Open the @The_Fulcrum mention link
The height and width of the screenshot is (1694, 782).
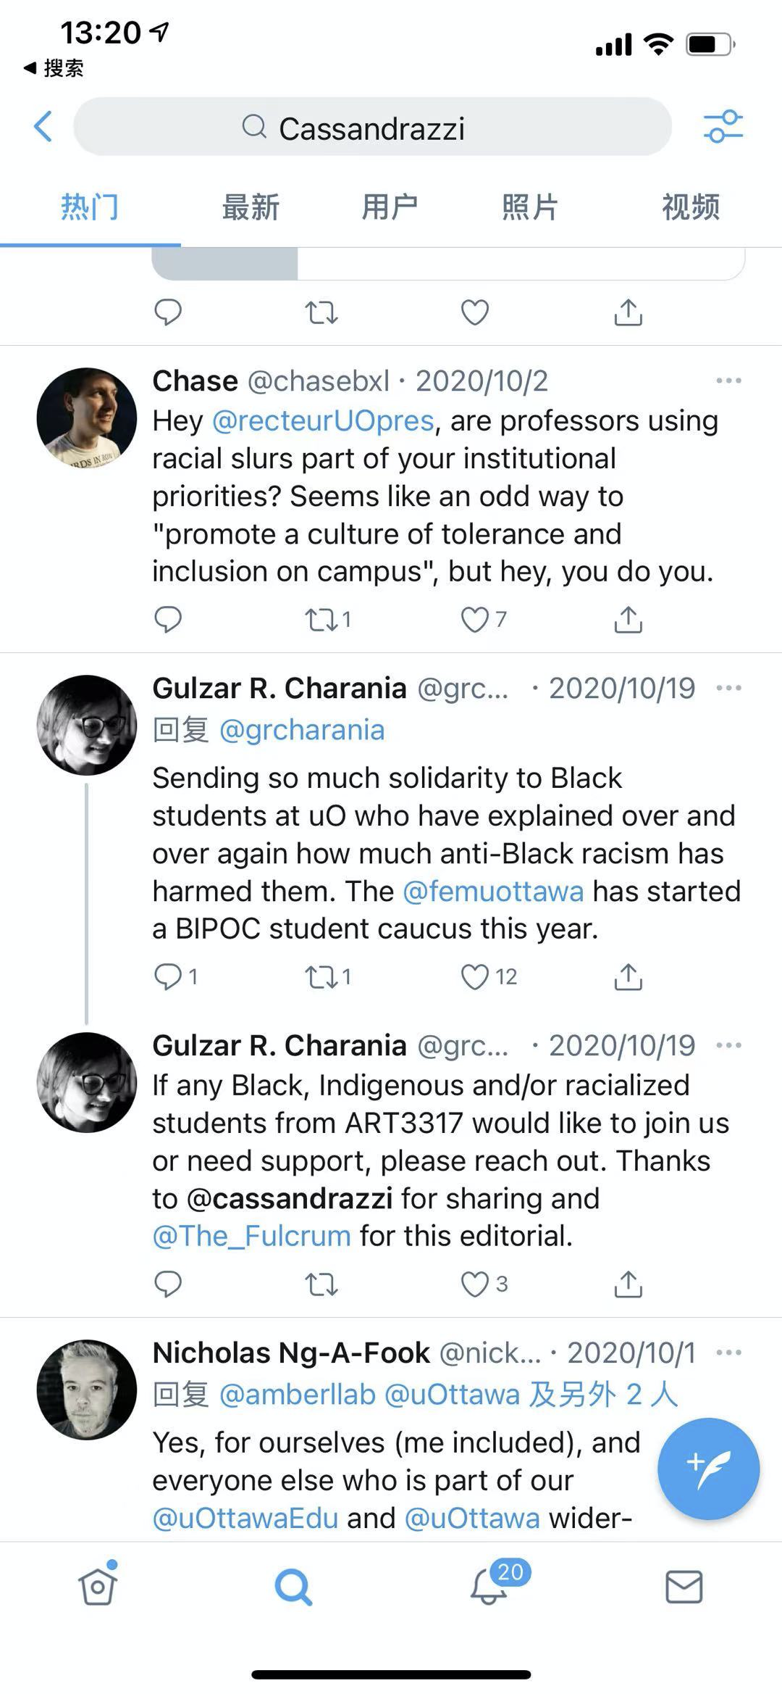click(251, 1236)
